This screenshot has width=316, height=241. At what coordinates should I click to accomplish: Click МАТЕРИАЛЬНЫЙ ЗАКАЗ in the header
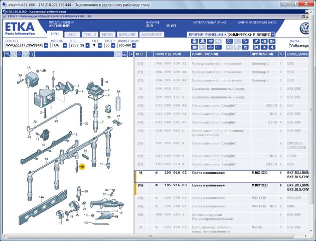click(x=210, y=23)
